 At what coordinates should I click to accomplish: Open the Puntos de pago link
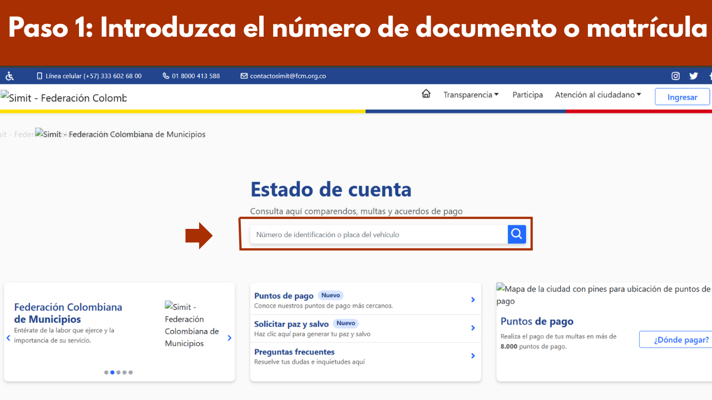coord(284,296)
